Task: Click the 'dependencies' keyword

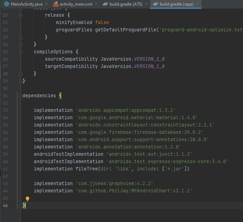Action: click(39, 96)
